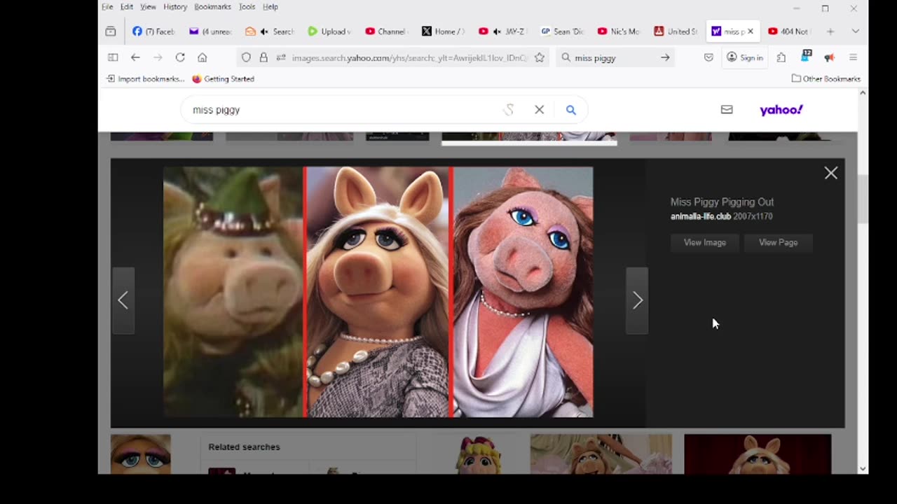897x504 pixels.
Task: Save the page to Pocket
Action: coord(708,57)
